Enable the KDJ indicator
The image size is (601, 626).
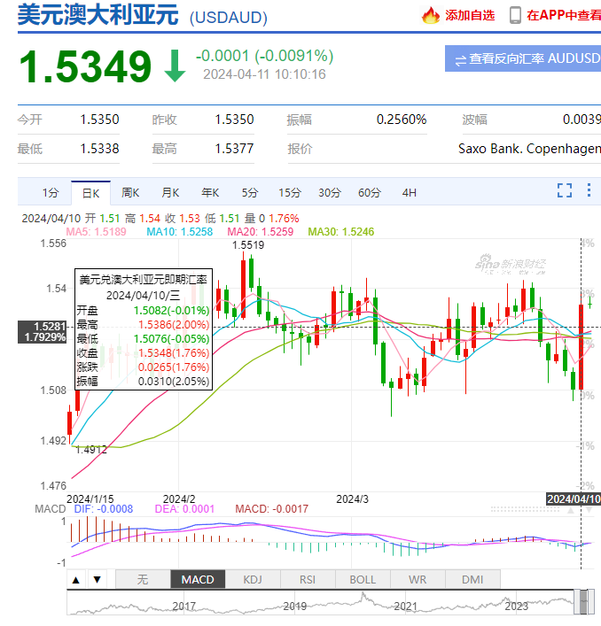(x=252, y=580)
